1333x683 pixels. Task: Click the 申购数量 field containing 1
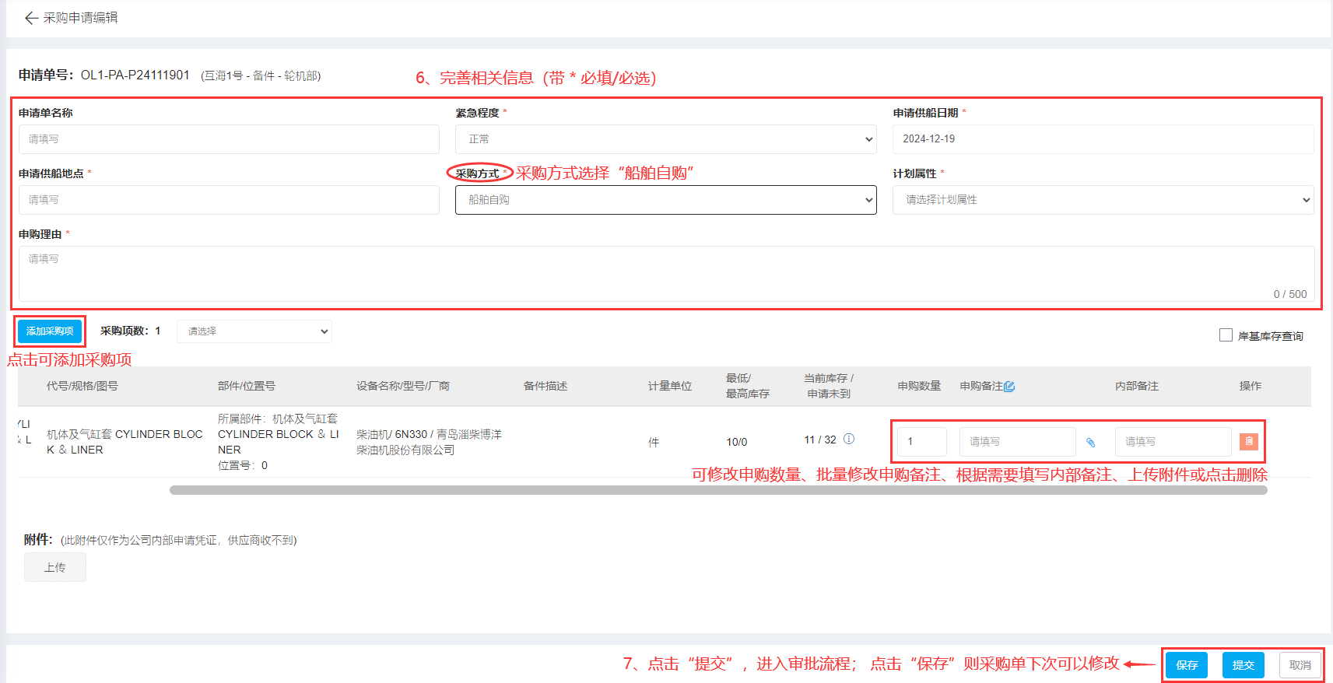(x=922, y=442)
